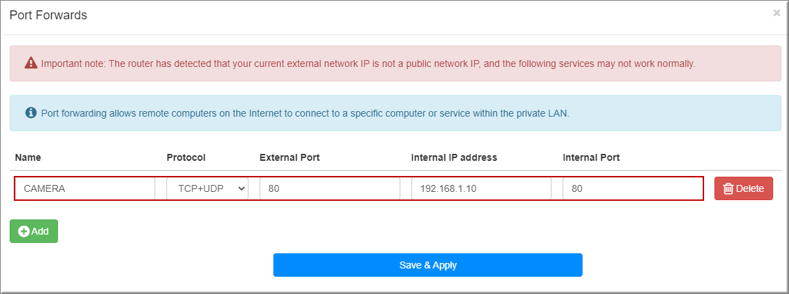The width and height of the screenshot is (789, 294).
Task: Click the trash can icon beside Delete
Action: 728,189
